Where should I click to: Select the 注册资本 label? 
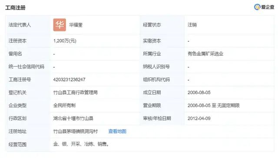click(17, 41)
